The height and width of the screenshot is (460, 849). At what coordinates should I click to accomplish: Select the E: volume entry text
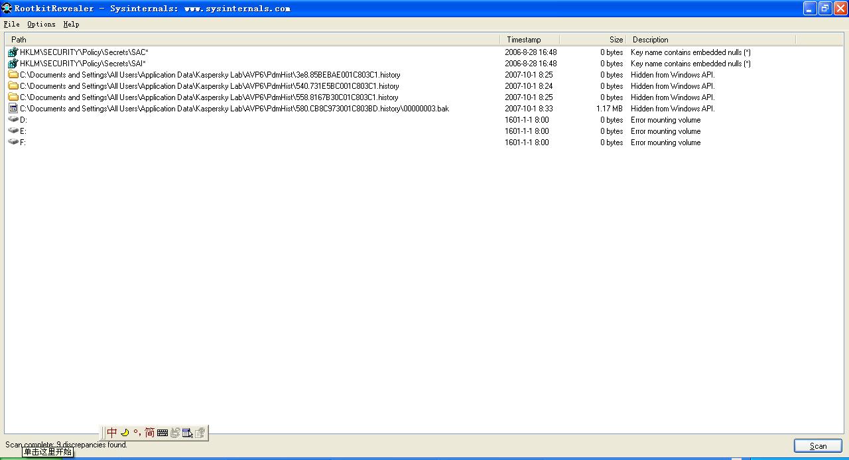(23, 131)
